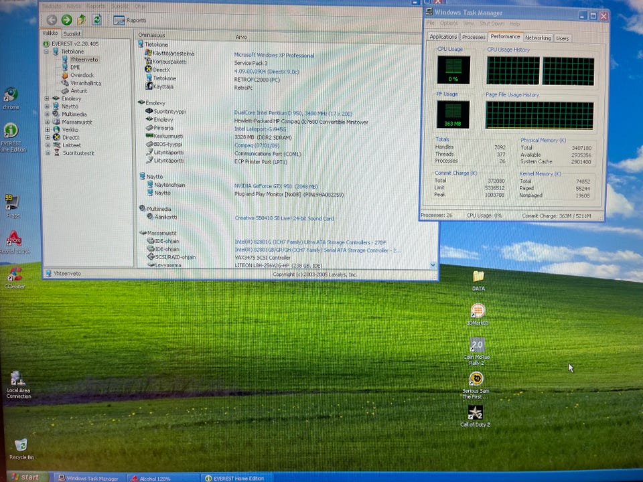Select the CCleaner desktop icon
The width and height of the screenshot is (643, 482).
pos(15,278)
